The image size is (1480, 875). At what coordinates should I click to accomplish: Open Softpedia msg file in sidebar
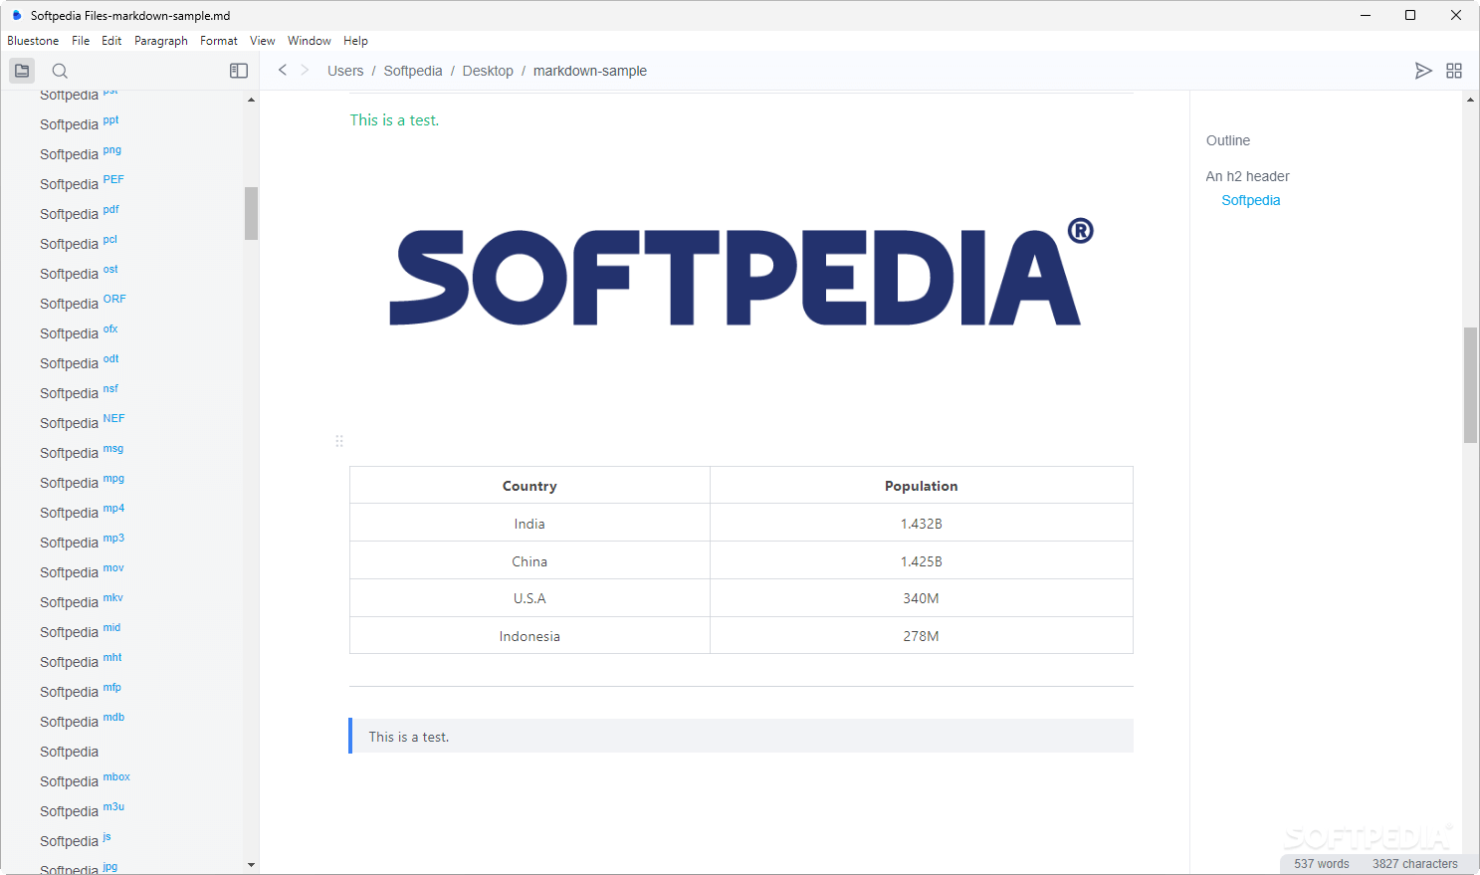pyautogui.click(x=82, y=452)
